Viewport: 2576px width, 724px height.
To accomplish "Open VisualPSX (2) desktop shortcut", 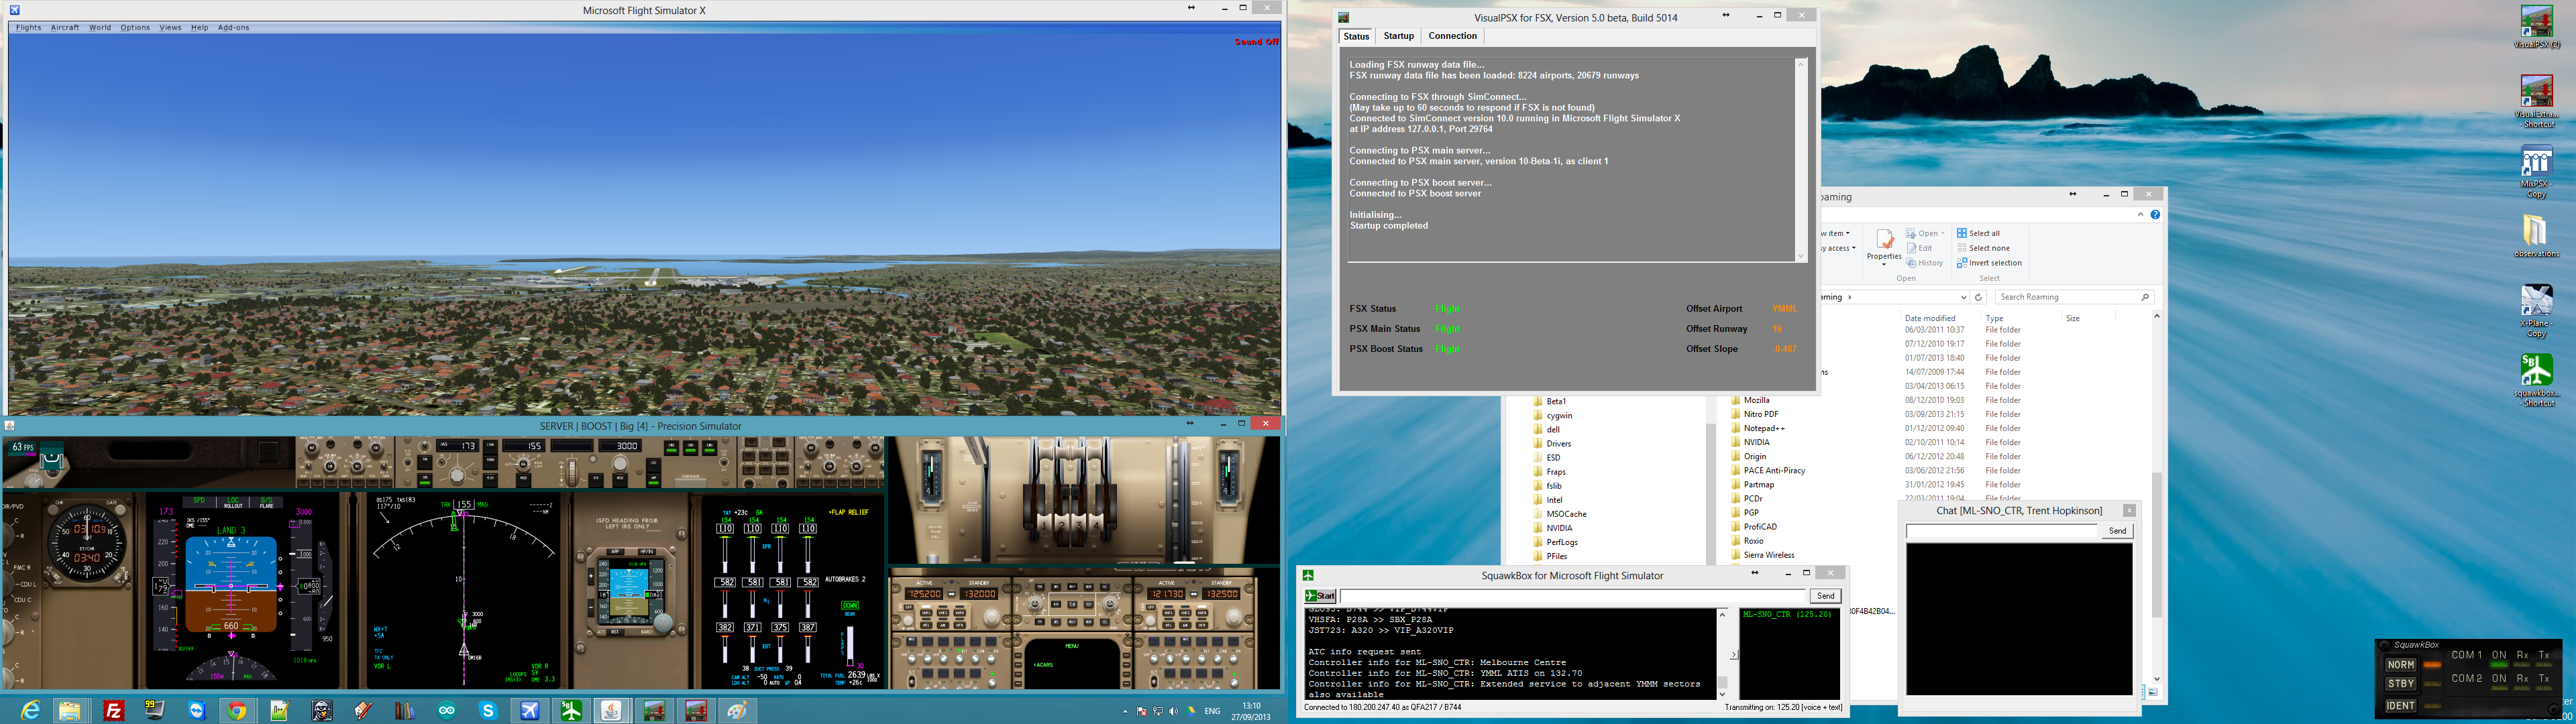I will pyautogui.click(x=2536, y=28).
